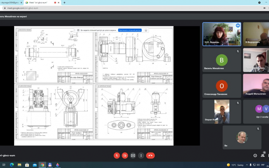The height and width of the screenshot is (168, 269).
Task: Select Андрій Мельничин video tile
Action: (256, 86)
